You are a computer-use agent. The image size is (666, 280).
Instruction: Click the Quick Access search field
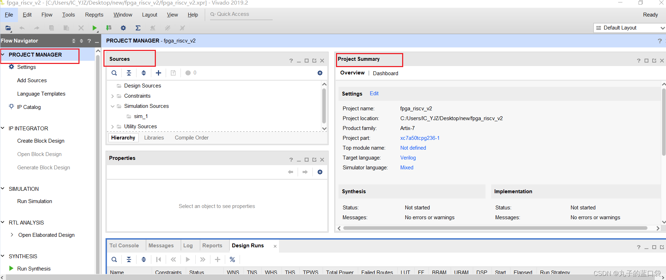click(241, 14)
